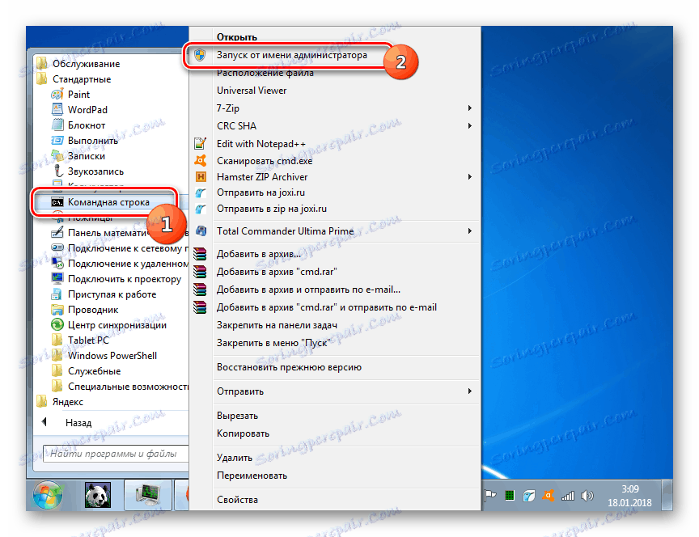Choose Восстановить прежнюю версию
Viewport: 699px width, 537px height.
289,368
